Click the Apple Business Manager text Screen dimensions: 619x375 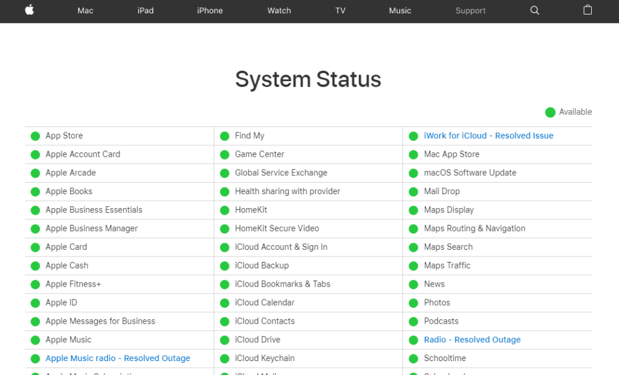92,229
